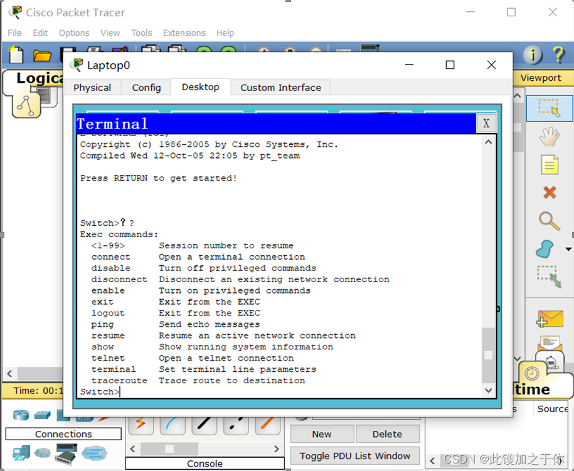Click the connection types scrollbar thumb
The width and height of the screenshot is (574, 471).
point(169,448)
